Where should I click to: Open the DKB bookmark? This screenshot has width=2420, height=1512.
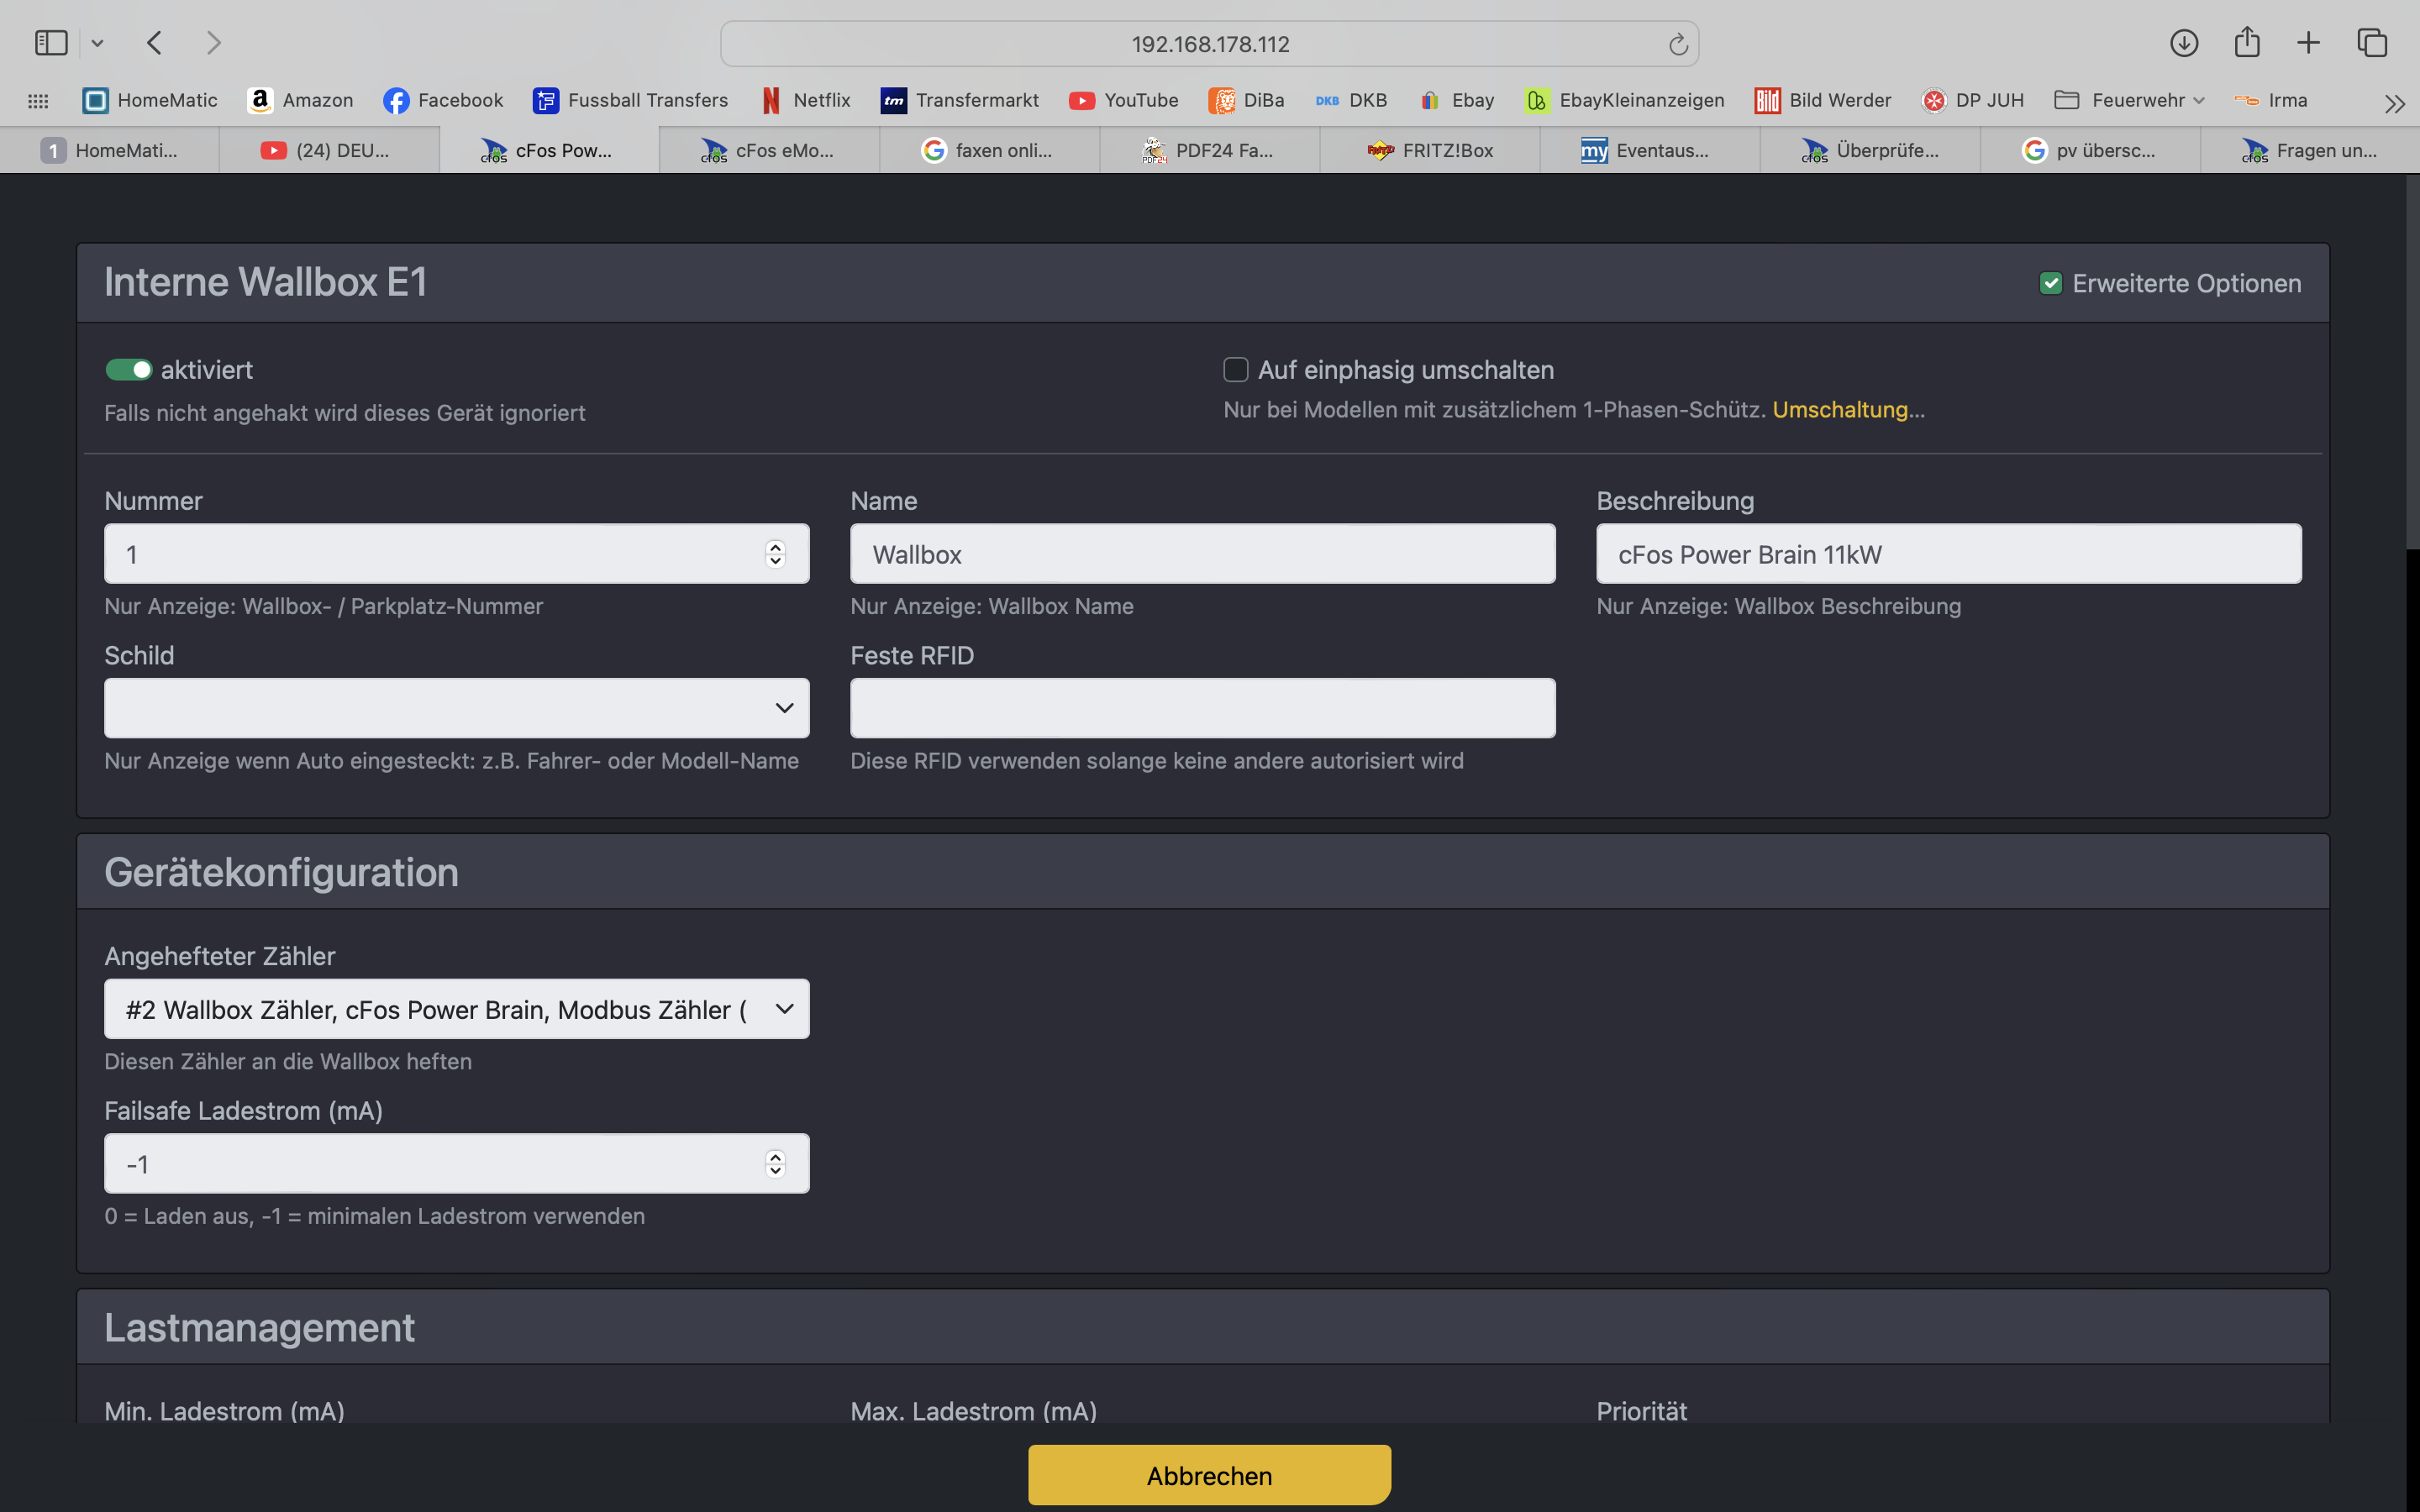1351,100
